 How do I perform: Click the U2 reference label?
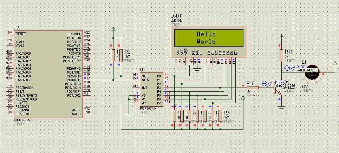[x=16, y=28]
